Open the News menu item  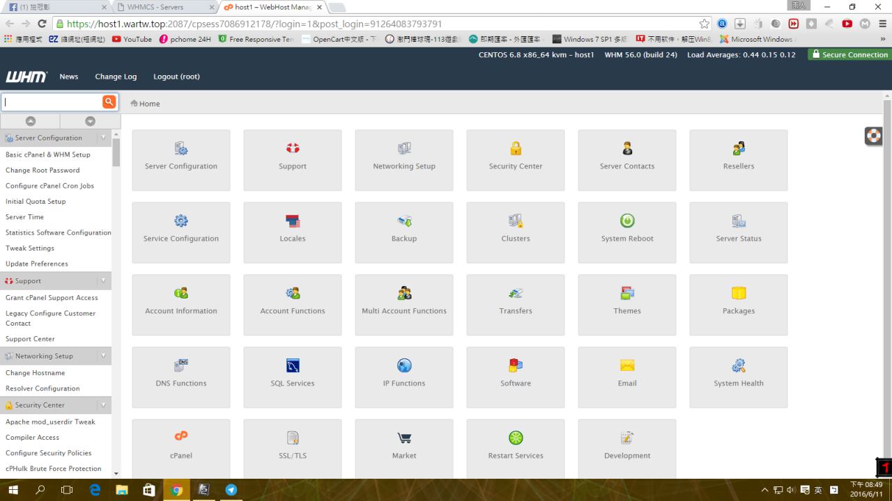point(69,77)
